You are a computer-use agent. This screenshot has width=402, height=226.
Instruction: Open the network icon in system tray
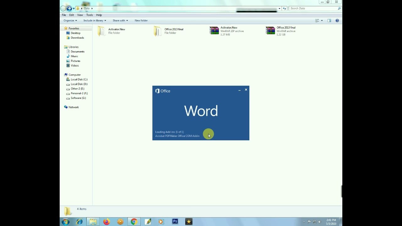[x=315, y=222]
